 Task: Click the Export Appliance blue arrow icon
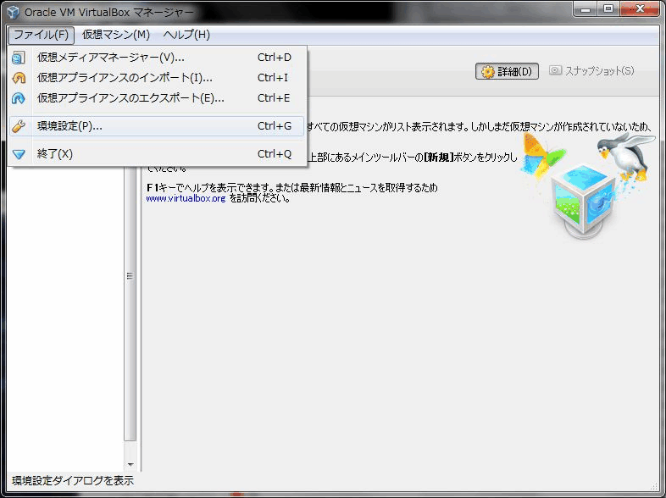[19, 98]
